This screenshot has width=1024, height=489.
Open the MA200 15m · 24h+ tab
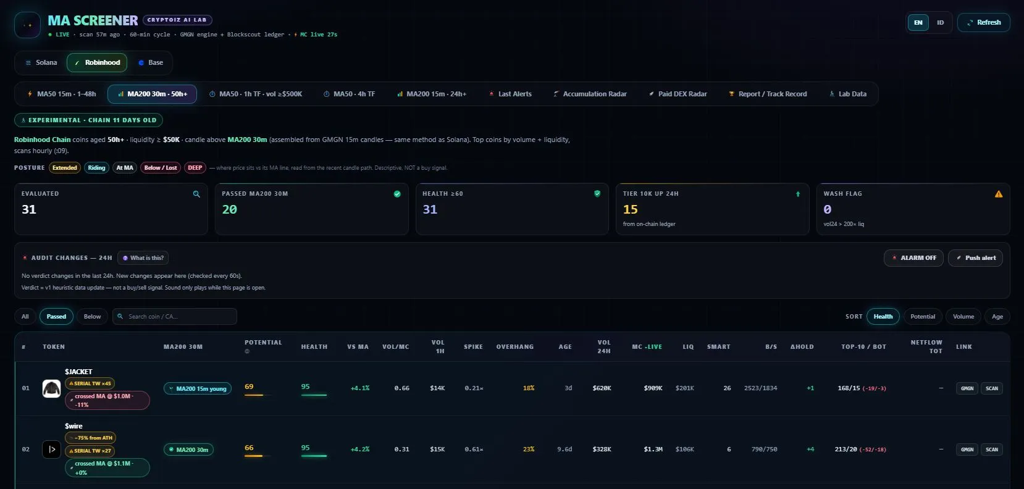pos(431,94)
